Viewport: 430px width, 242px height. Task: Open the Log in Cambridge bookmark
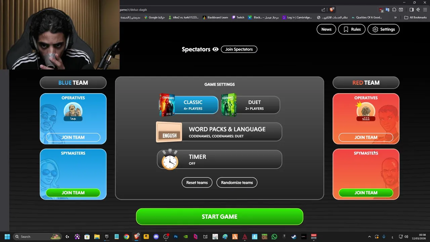(x=297, y=17)
